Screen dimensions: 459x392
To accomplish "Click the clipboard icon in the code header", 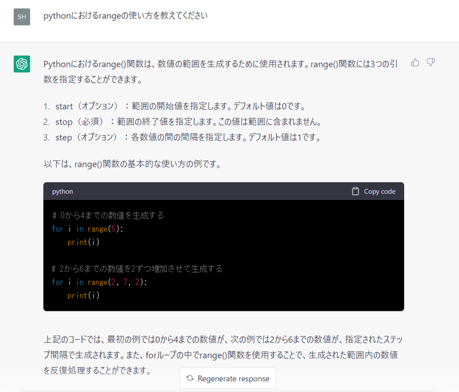I will click(x=356, y=191).
